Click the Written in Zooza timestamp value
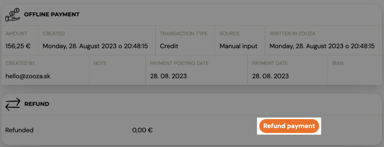Screen dimensions: 384x147 click(322, 46)
